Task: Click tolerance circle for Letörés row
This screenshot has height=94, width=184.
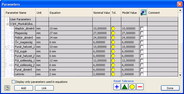Action: tap(113, 74)
